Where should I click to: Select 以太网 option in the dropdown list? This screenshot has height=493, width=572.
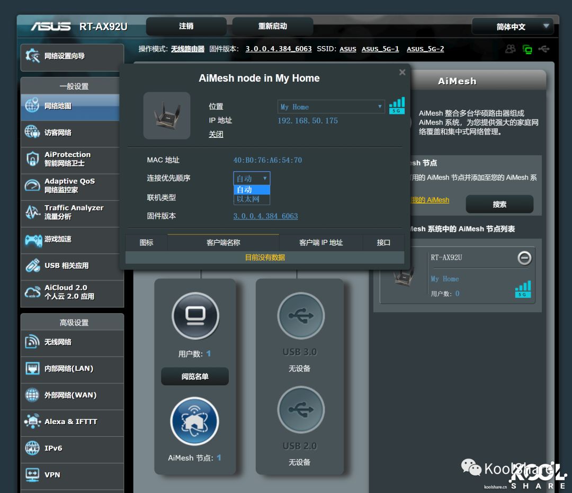252,199
